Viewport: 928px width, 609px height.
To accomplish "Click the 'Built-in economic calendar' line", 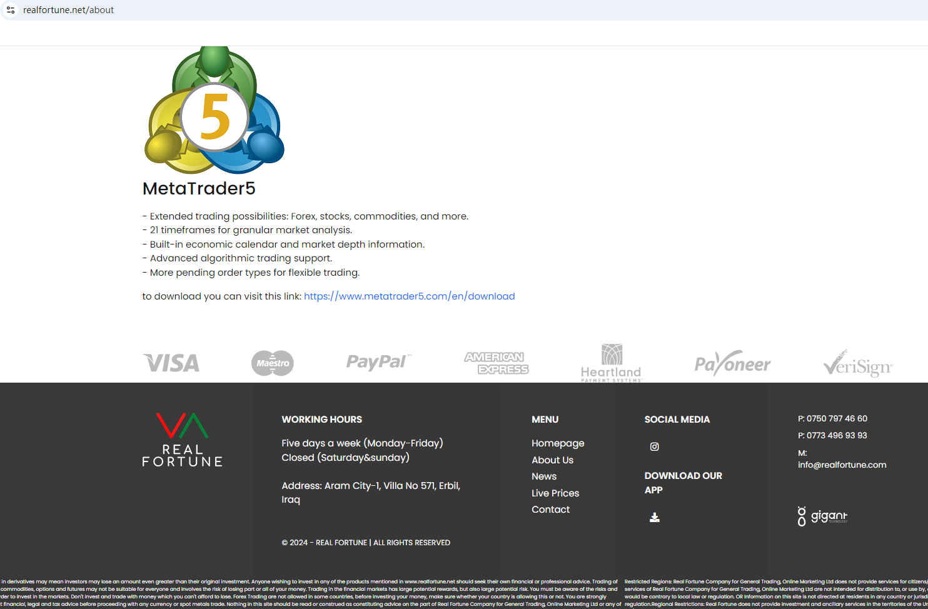I will tap(284, 244).
